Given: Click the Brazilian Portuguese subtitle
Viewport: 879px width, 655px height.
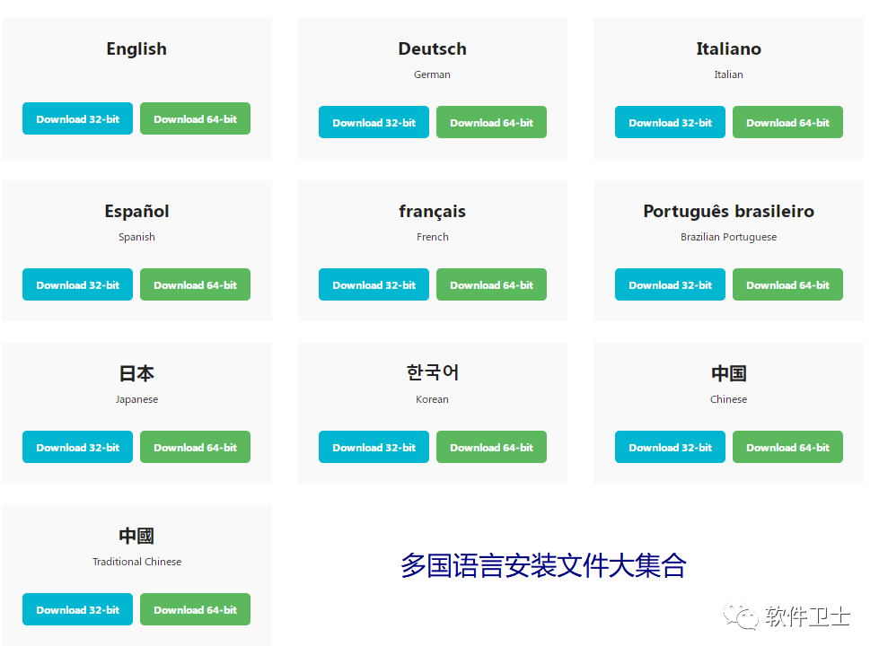Looking at the screenshot, I should click(x=729, y=237).
